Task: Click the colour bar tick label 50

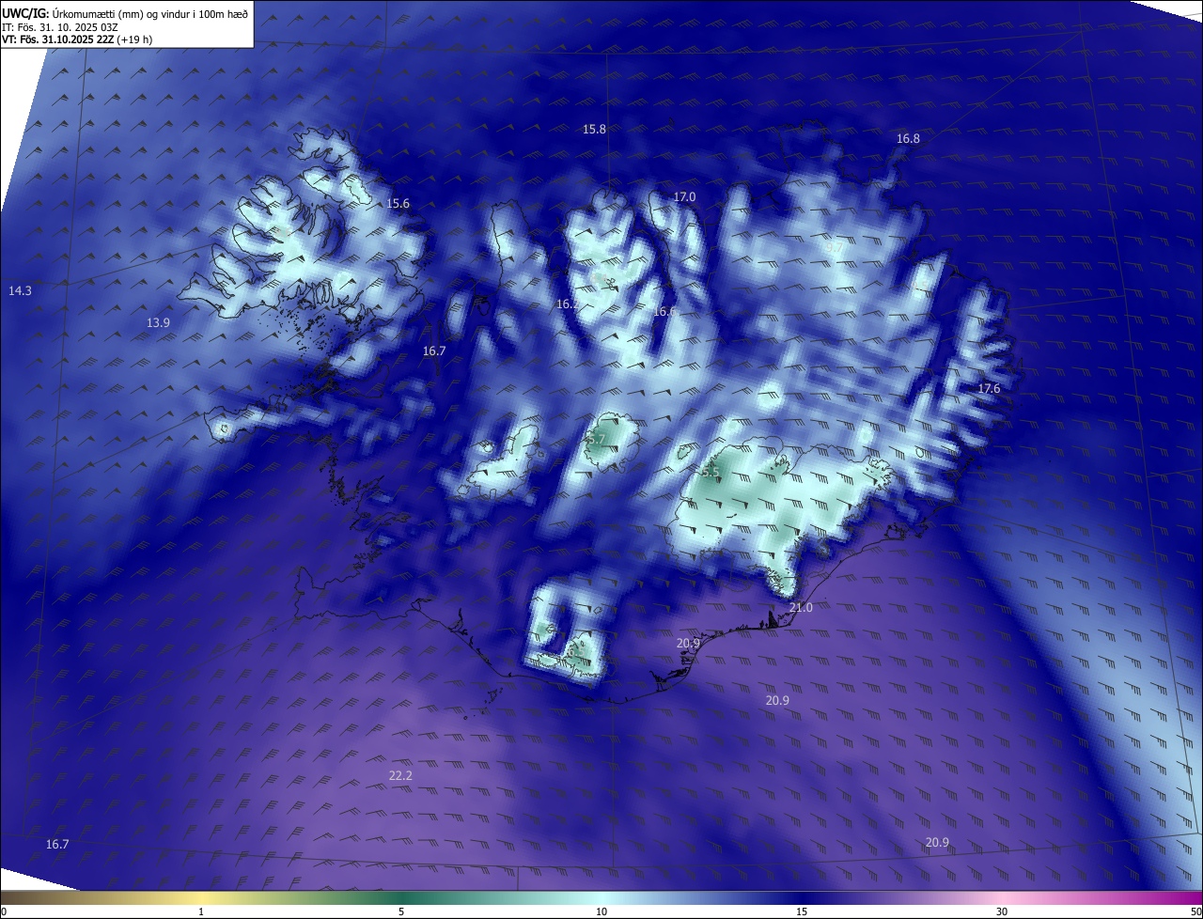Action: pyautogui.click(x=1195, y=911)
